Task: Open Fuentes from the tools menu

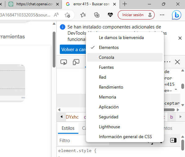Action: coord(125,67)
